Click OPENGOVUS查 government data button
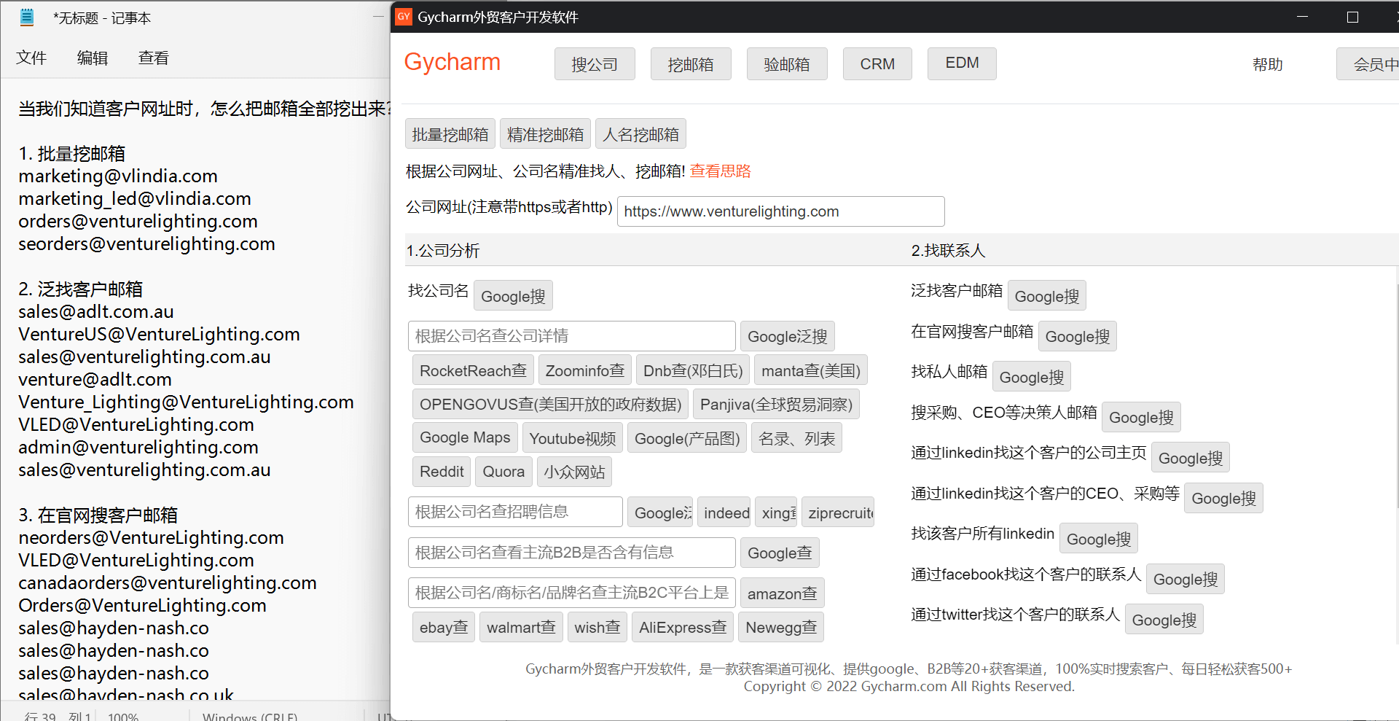1399x721 pixels. [551, 404]
